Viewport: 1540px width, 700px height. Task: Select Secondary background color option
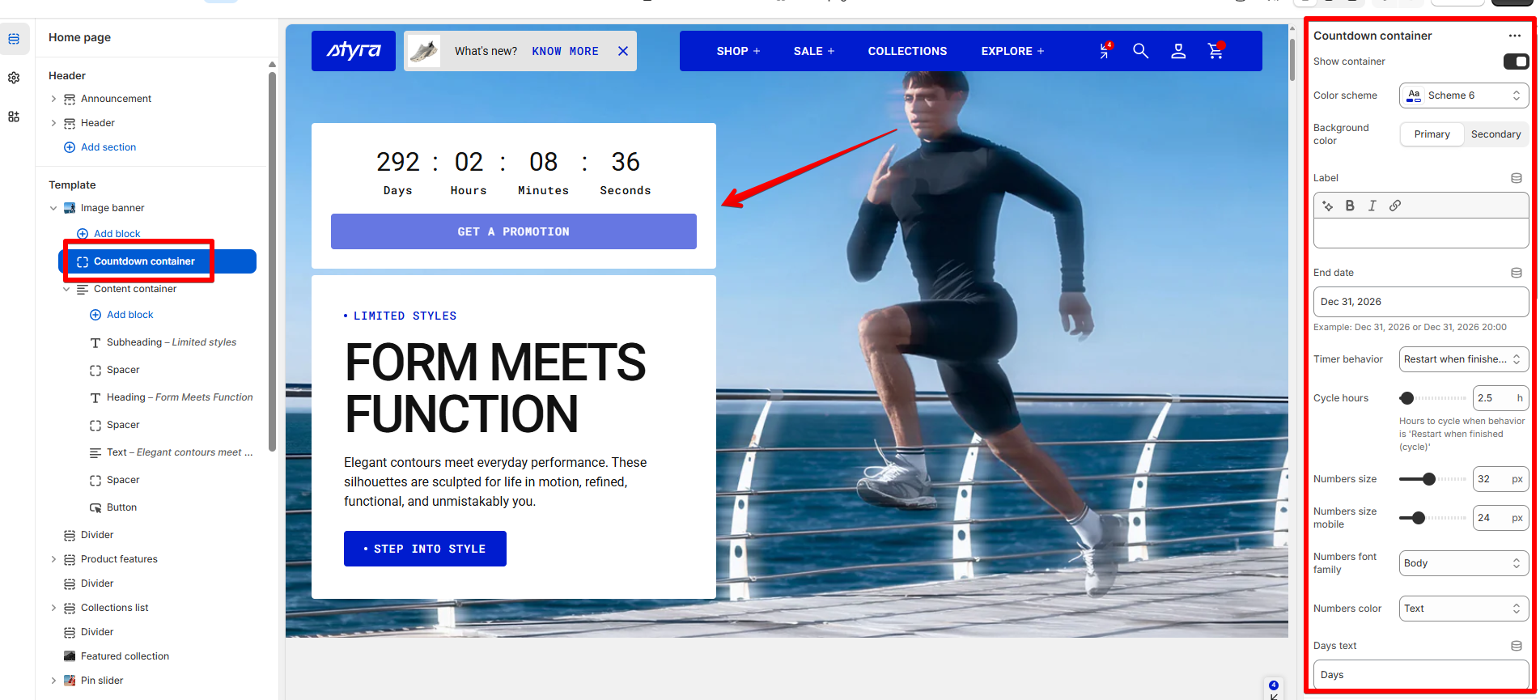click(1495, 134)
